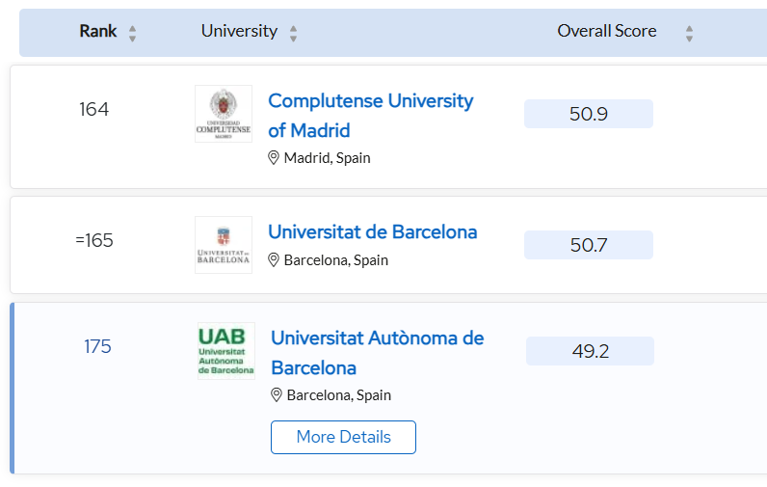Sort table by Overall Score header
This screenshot has width=767, height=487.
606,31
